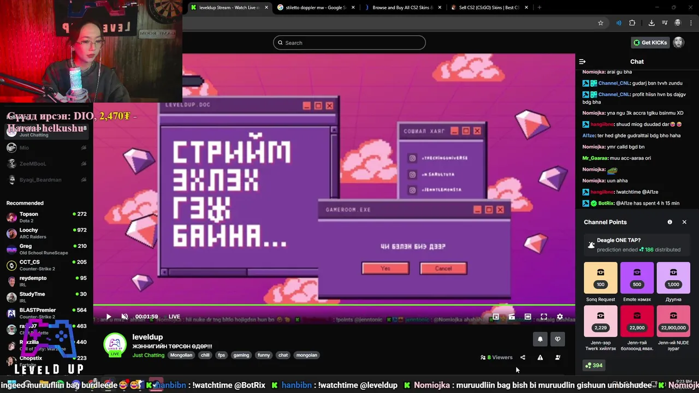699x393 pixels.
Task: Select the fps tag
Action: click(221, 355)
